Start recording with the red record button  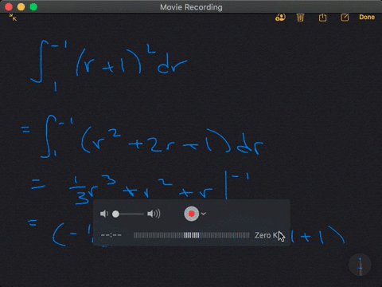click(x=192, y=214)
